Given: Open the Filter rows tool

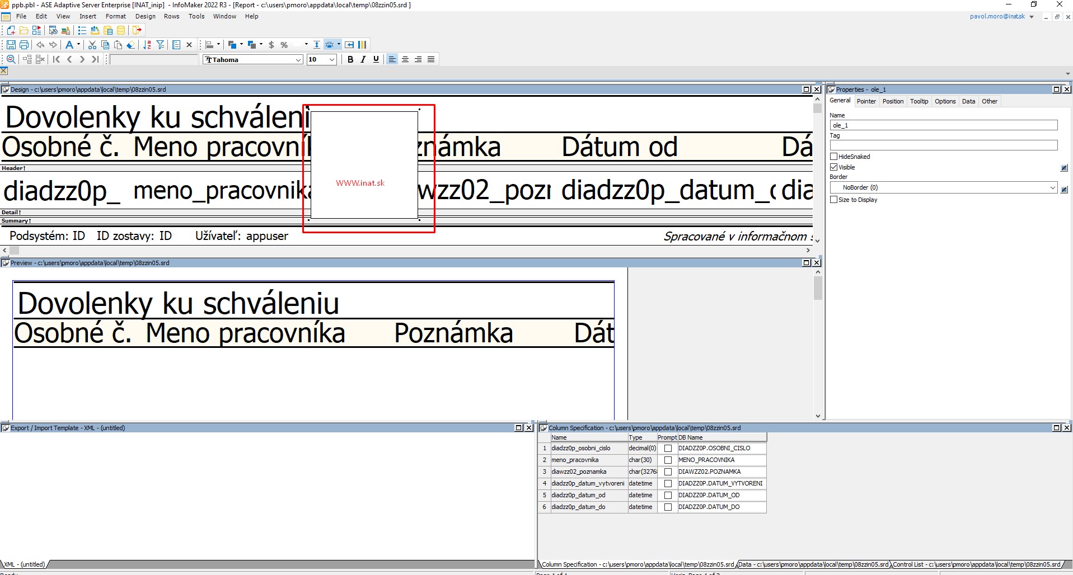Looking at the screenshot, I should tap(161, 45).
